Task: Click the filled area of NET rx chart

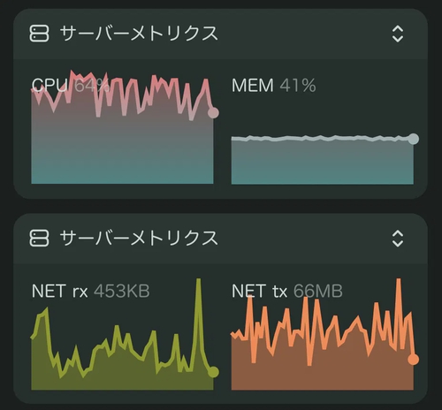Action: pos(122,378)
